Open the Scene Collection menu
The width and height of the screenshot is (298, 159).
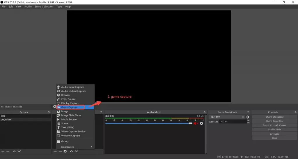[x=44, y=7]
